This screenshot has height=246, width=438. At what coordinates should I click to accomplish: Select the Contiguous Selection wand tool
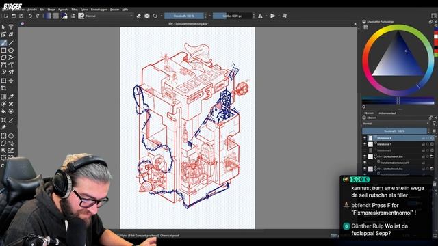pyautogui.click(x=3, y=150)
